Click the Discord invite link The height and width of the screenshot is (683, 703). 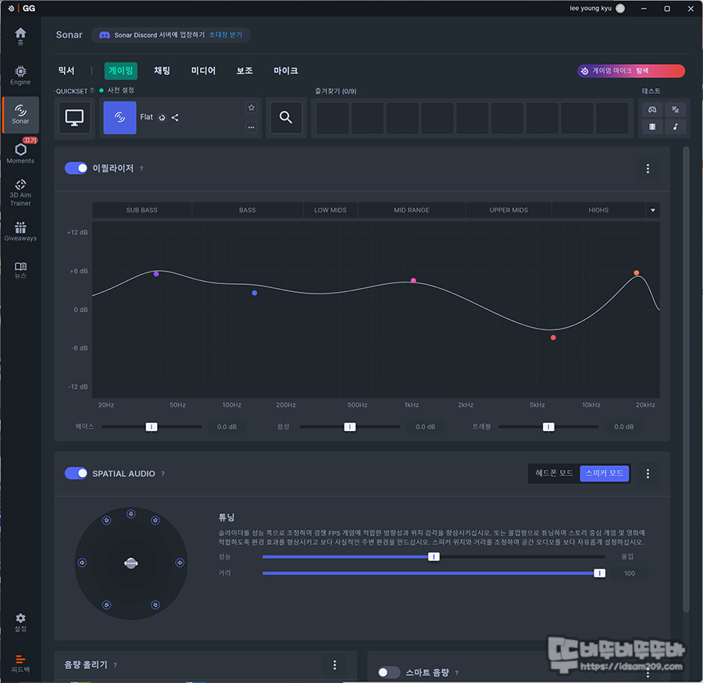point(226,35)
